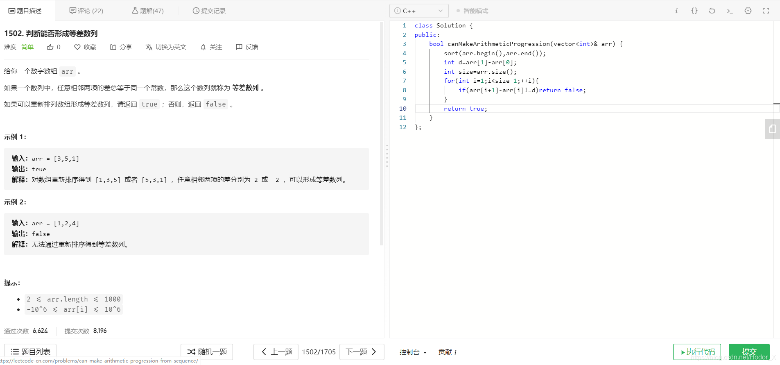Click line number 7 in gutter
The image size is (780, 365).
coord(405,81)
